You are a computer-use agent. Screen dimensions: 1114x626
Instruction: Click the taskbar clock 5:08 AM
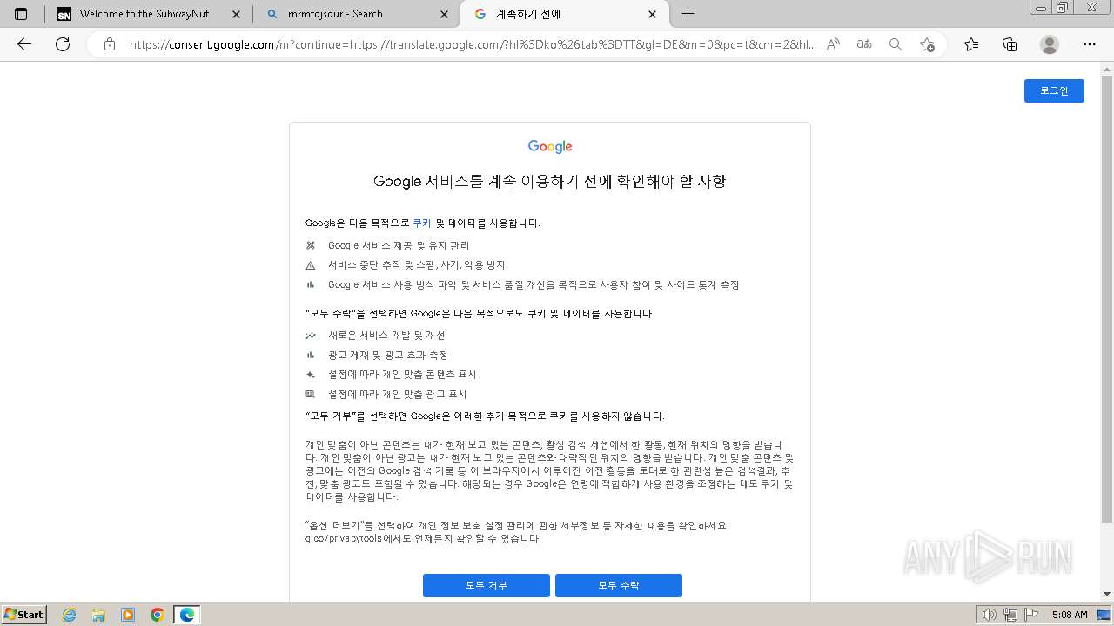pos(1069,615)
